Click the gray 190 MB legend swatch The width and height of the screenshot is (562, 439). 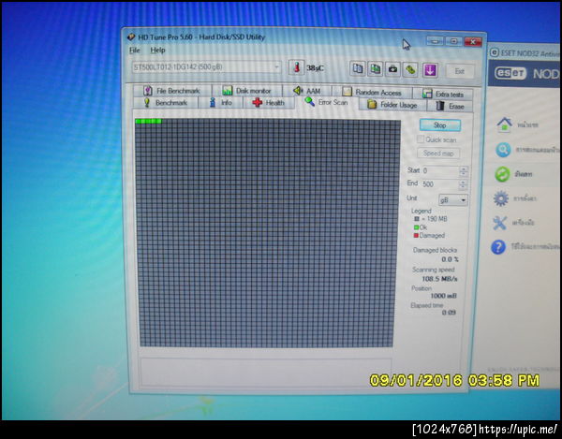[417, 219]
